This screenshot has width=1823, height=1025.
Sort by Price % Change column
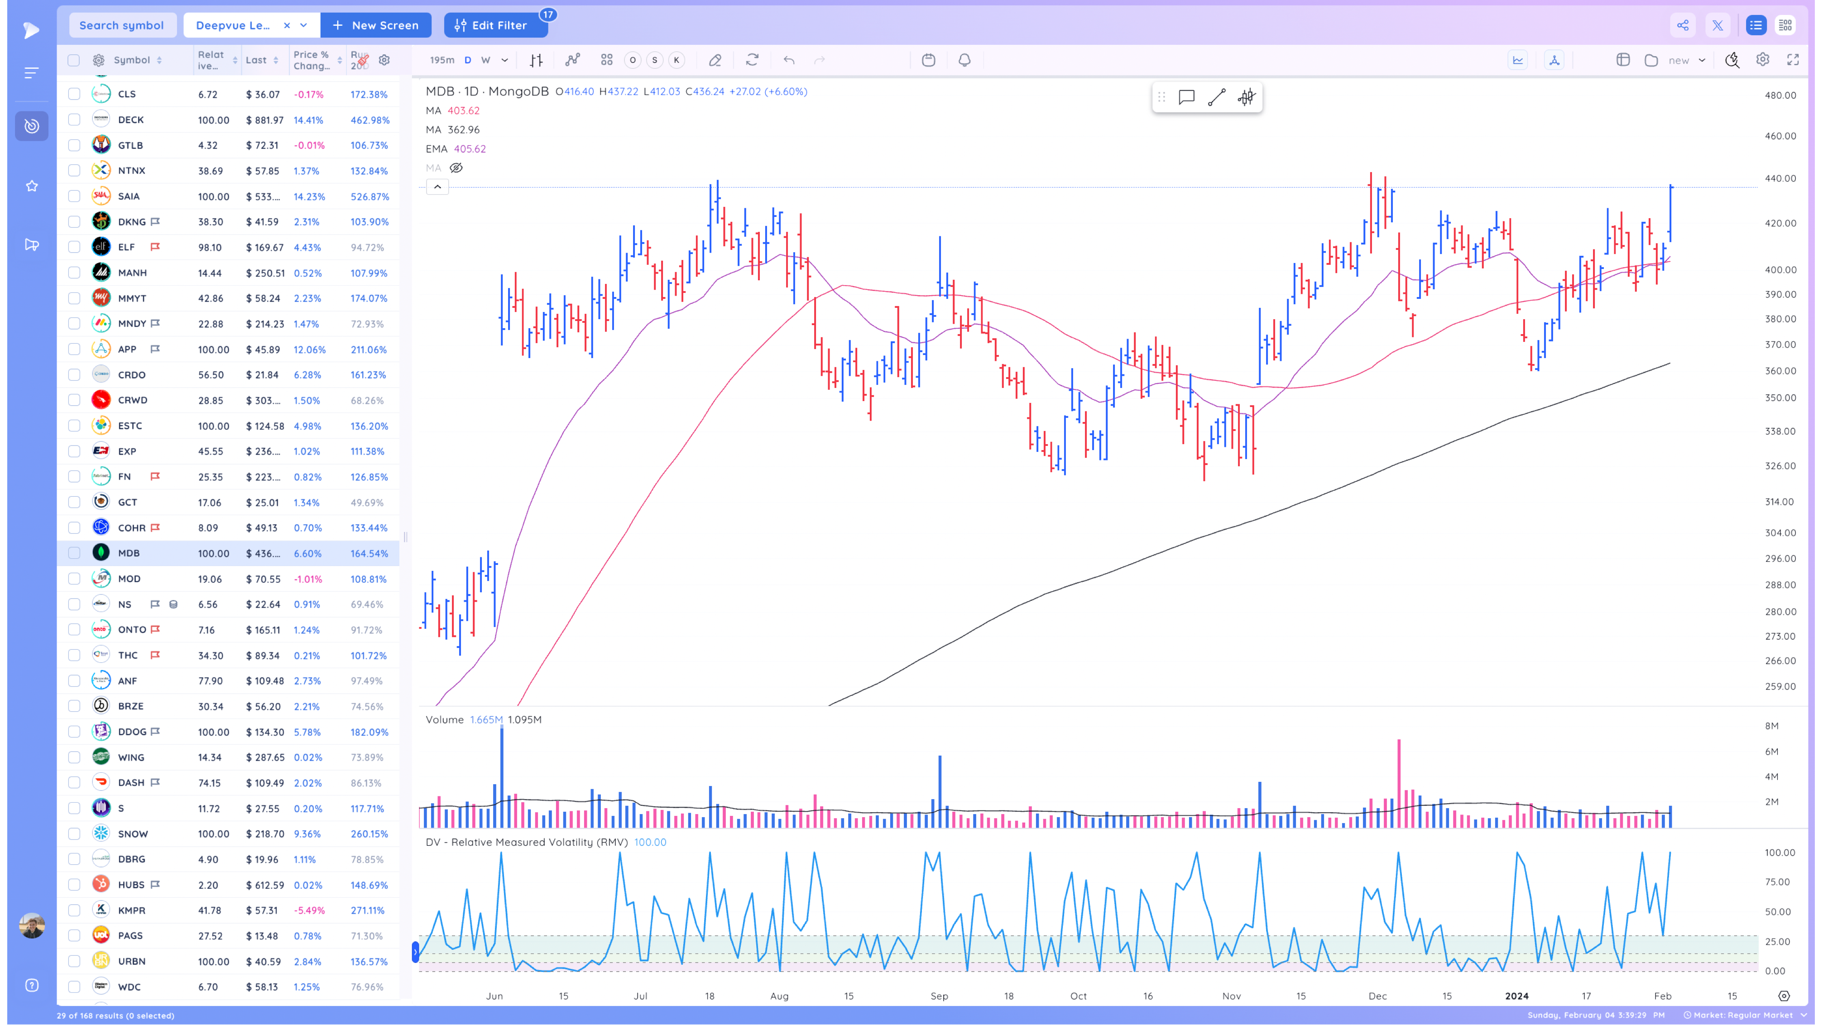pyautogui.click(x=318, y=60)
